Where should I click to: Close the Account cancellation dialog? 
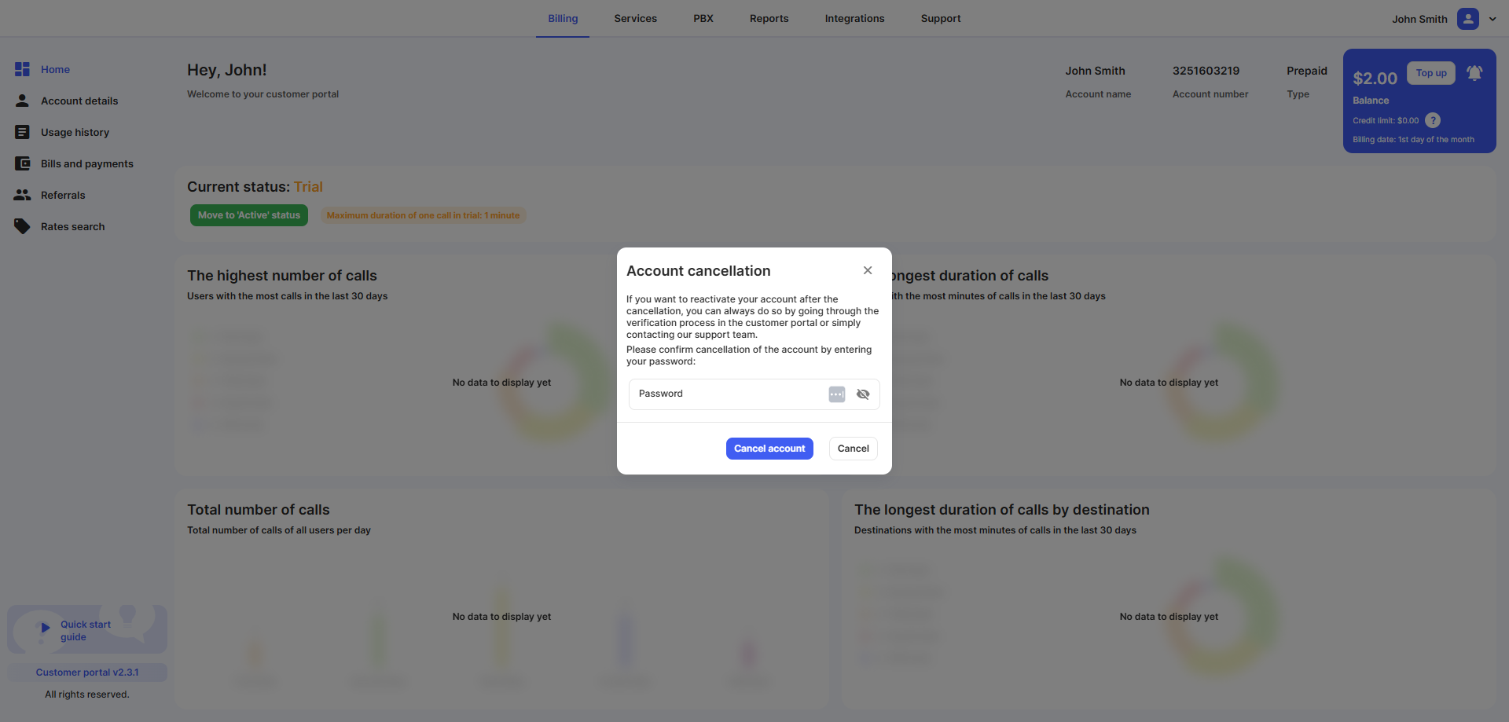(868, 270)
